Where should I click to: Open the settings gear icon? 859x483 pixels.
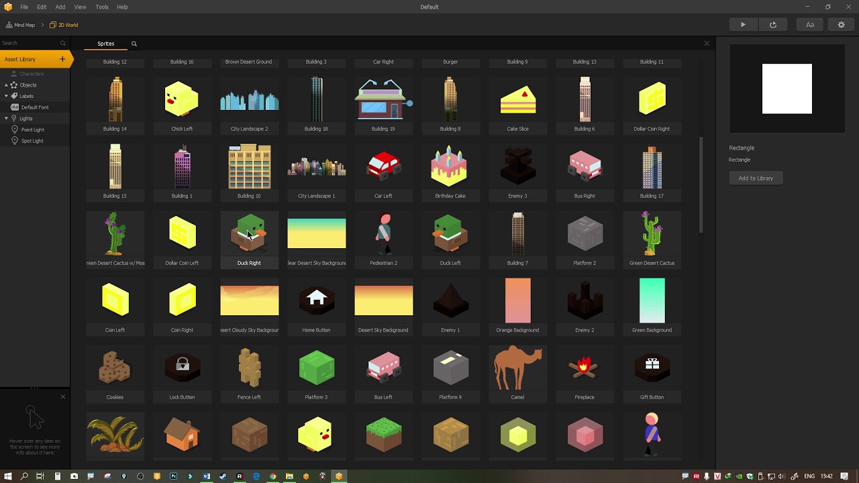[842, 25]
